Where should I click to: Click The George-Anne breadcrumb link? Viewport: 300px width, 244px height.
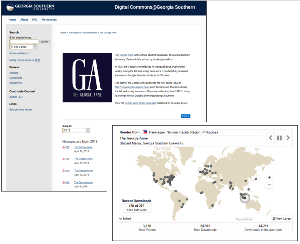click(108, 33)
